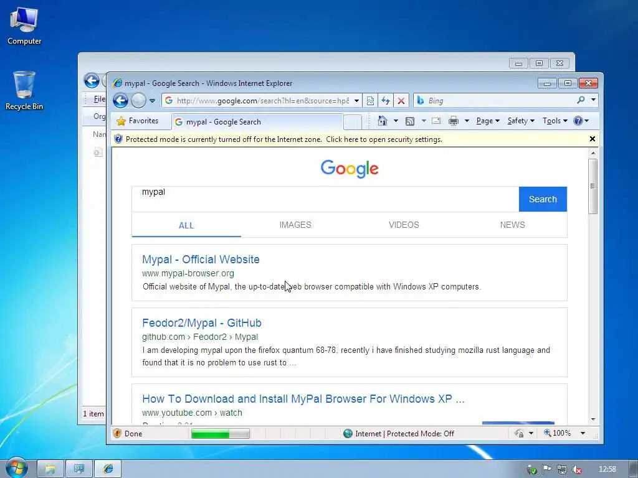Expand the Print options dropdown arrow
The image size is (638, 478).
click(x=467, y=121)
